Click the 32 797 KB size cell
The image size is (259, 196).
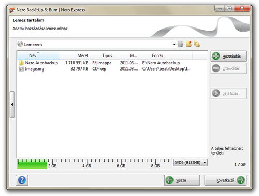coord(79,69)
